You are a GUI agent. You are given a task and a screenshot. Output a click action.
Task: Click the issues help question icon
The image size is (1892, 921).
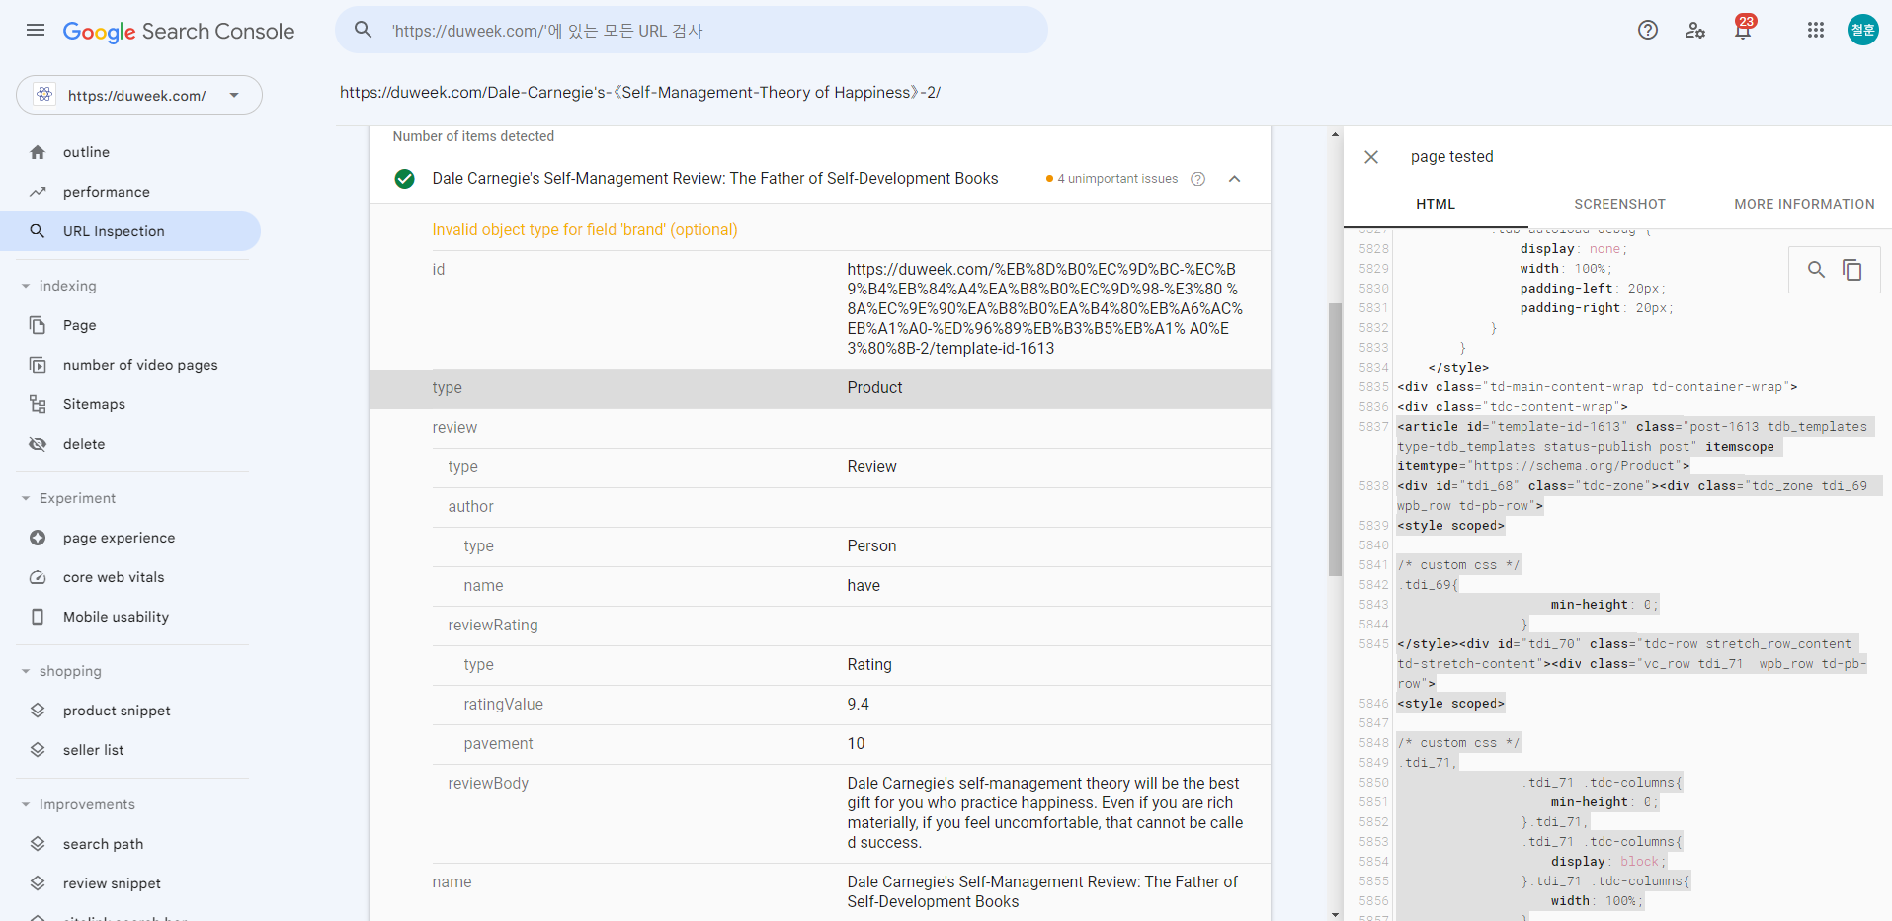[1198, 179]
